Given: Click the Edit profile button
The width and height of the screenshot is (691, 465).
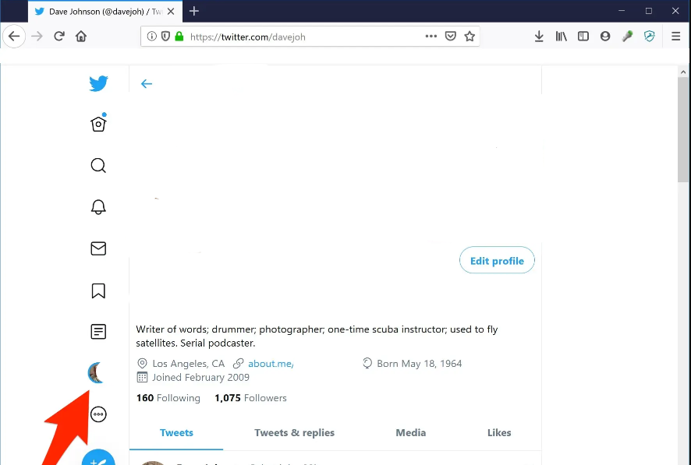Looking at the screenshot, I should tap(497, 260).
